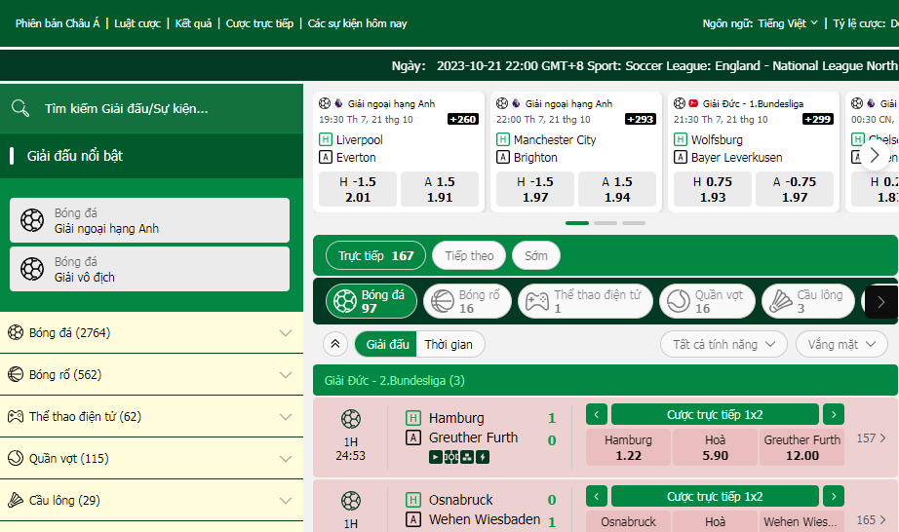Expand the Cầu lông (29) section chevron
This screenshot has width=899, height=532.
point(286,500)
